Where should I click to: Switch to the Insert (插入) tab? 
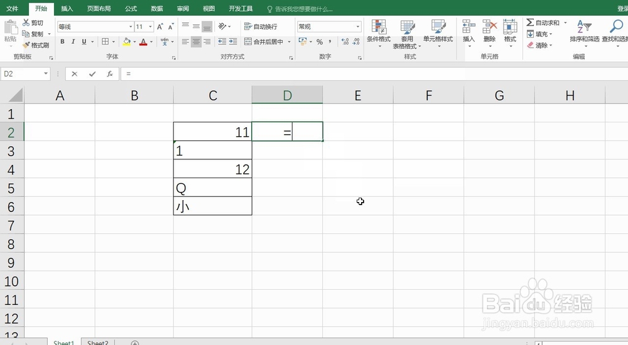click(67, 8)
